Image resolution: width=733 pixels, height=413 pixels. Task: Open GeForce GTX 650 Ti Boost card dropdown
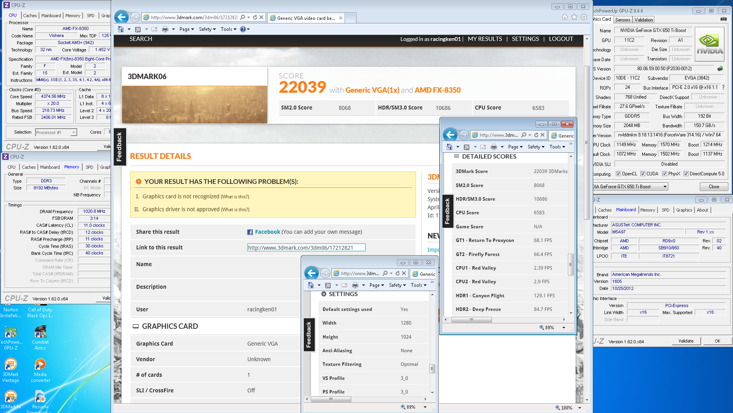(665, 187)
